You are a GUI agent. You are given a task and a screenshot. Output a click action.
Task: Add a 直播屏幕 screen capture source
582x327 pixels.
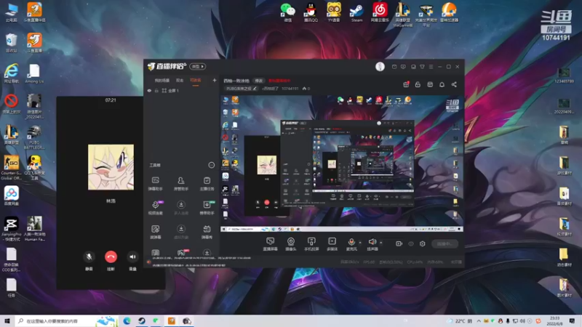[x=270, y=244]
